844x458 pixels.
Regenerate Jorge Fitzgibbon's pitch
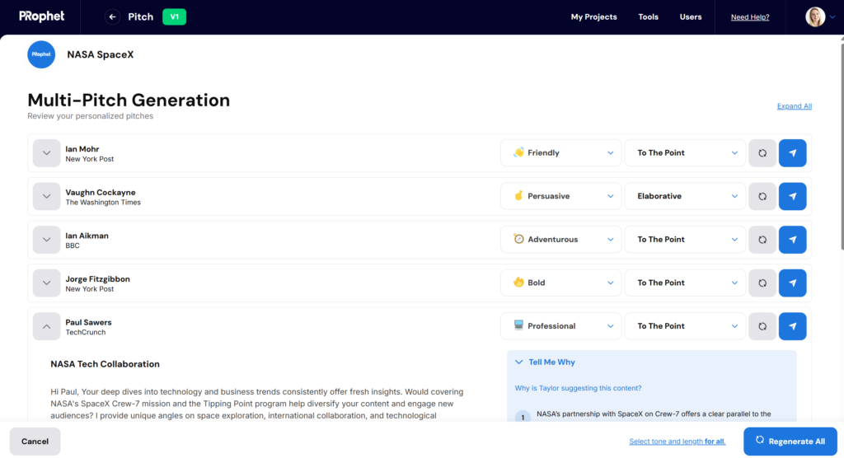[762, 283]
